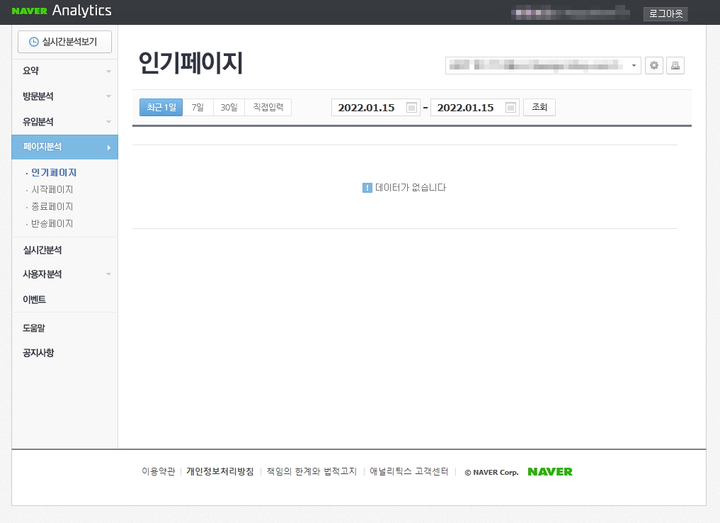This screenshot has width=720, height=523.
Task: Open the settings gear icon
Action: [653, 65]
